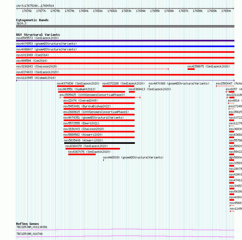Click the nsv6364378 (Sedlazeck2020) red bar
This screenshot has width=242, height=240.
93,149
